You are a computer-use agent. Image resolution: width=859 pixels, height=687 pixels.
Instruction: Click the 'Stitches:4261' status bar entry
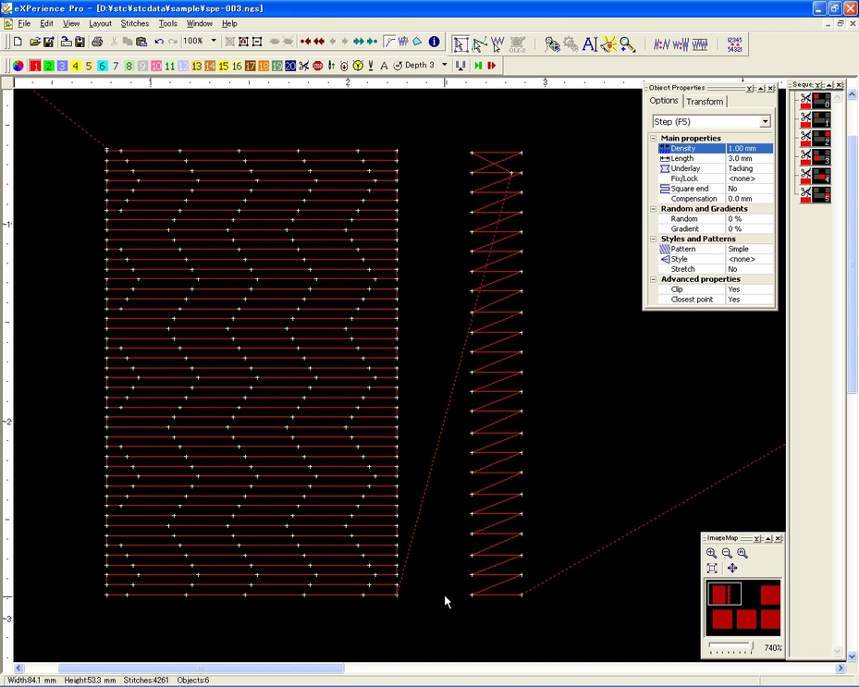[146, 681]
